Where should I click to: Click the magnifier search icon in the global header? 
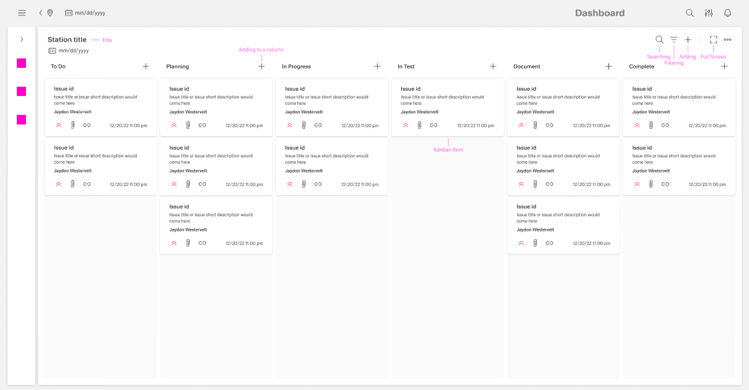pos(689,12)
